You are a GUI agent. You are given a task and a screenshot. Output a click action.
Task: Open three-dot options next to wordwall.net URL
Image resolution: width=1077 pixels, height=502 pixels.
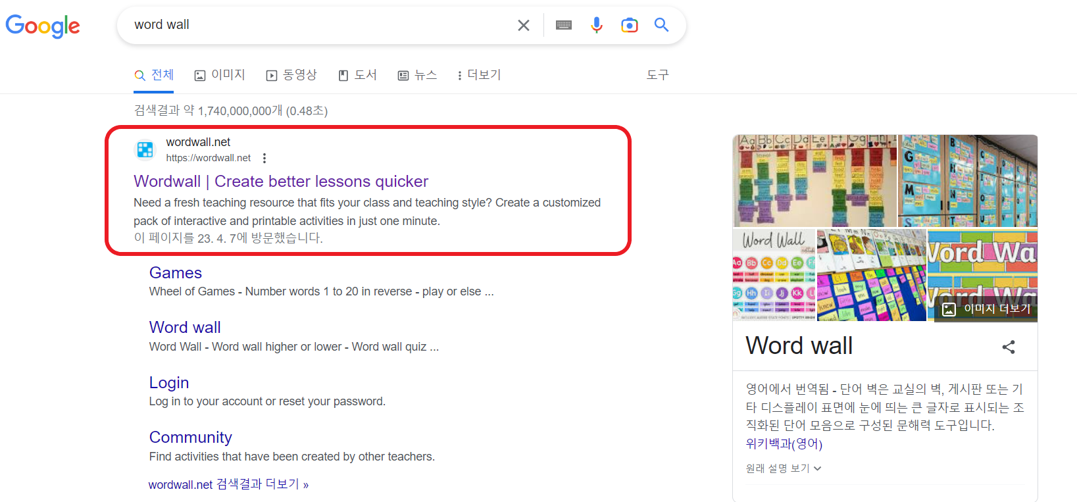(x=264, y=158)
